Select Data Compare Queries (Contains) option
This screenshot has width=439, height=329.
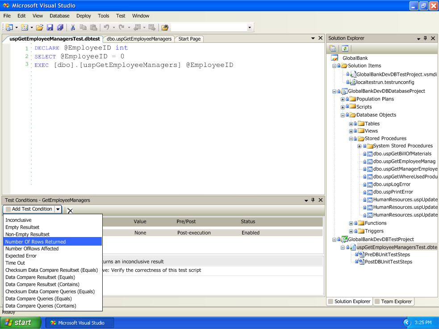53,306
